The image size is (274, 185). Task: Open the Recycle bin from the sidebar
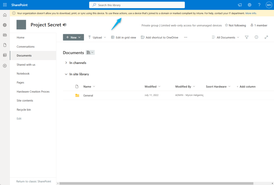tap(24, 110)
